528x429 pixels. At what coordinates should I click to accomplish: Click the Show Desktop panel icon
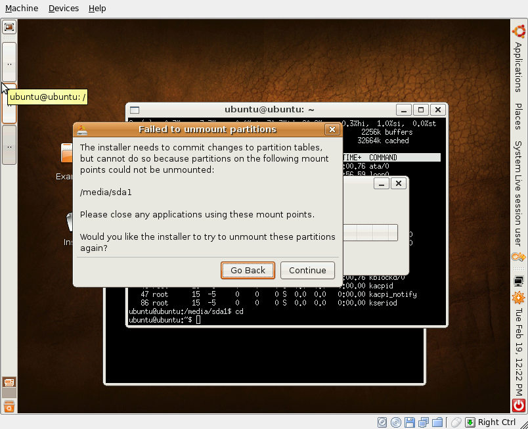pos(9,27)
